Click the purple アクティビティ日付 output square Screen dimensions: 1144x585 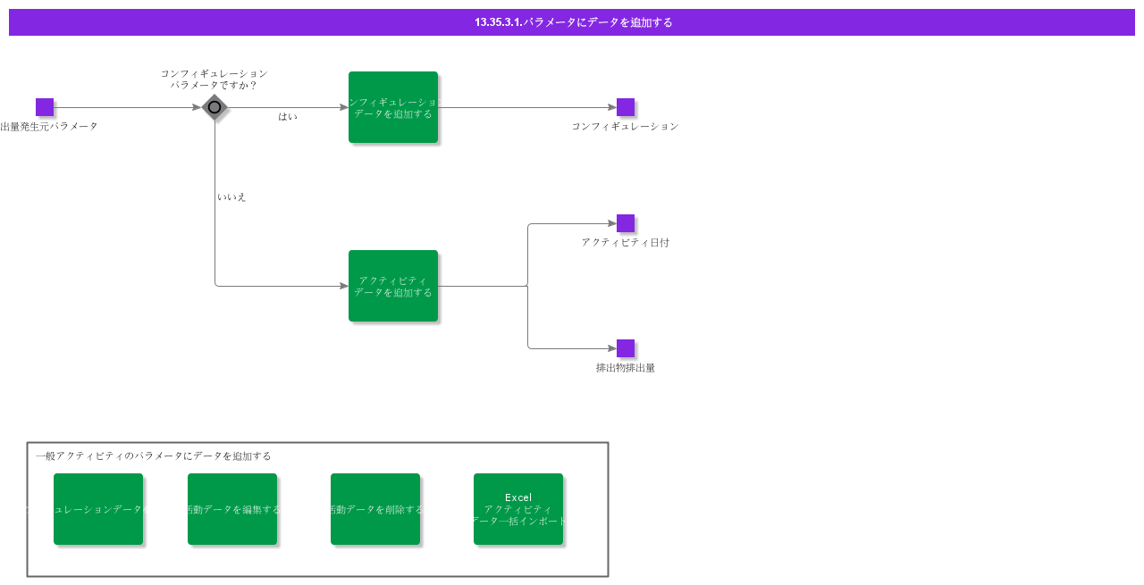point(626,223)
